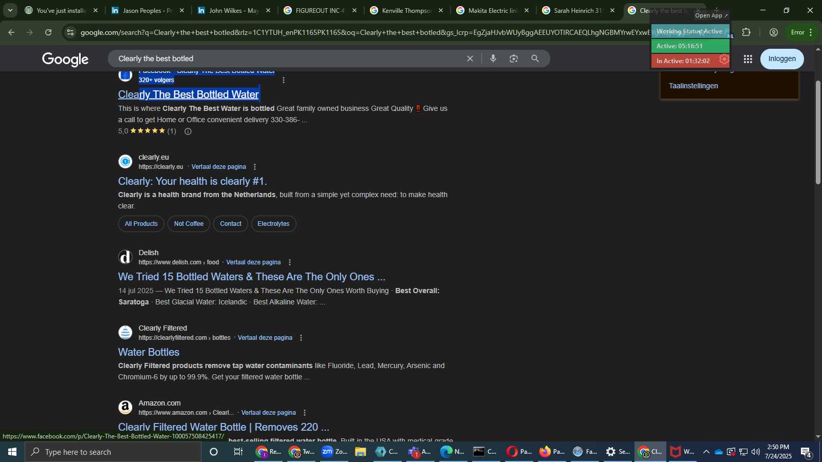Viewport: 822px width, 462px height.
Task: Go to Google homepage via logo
Action: point(65,59)
